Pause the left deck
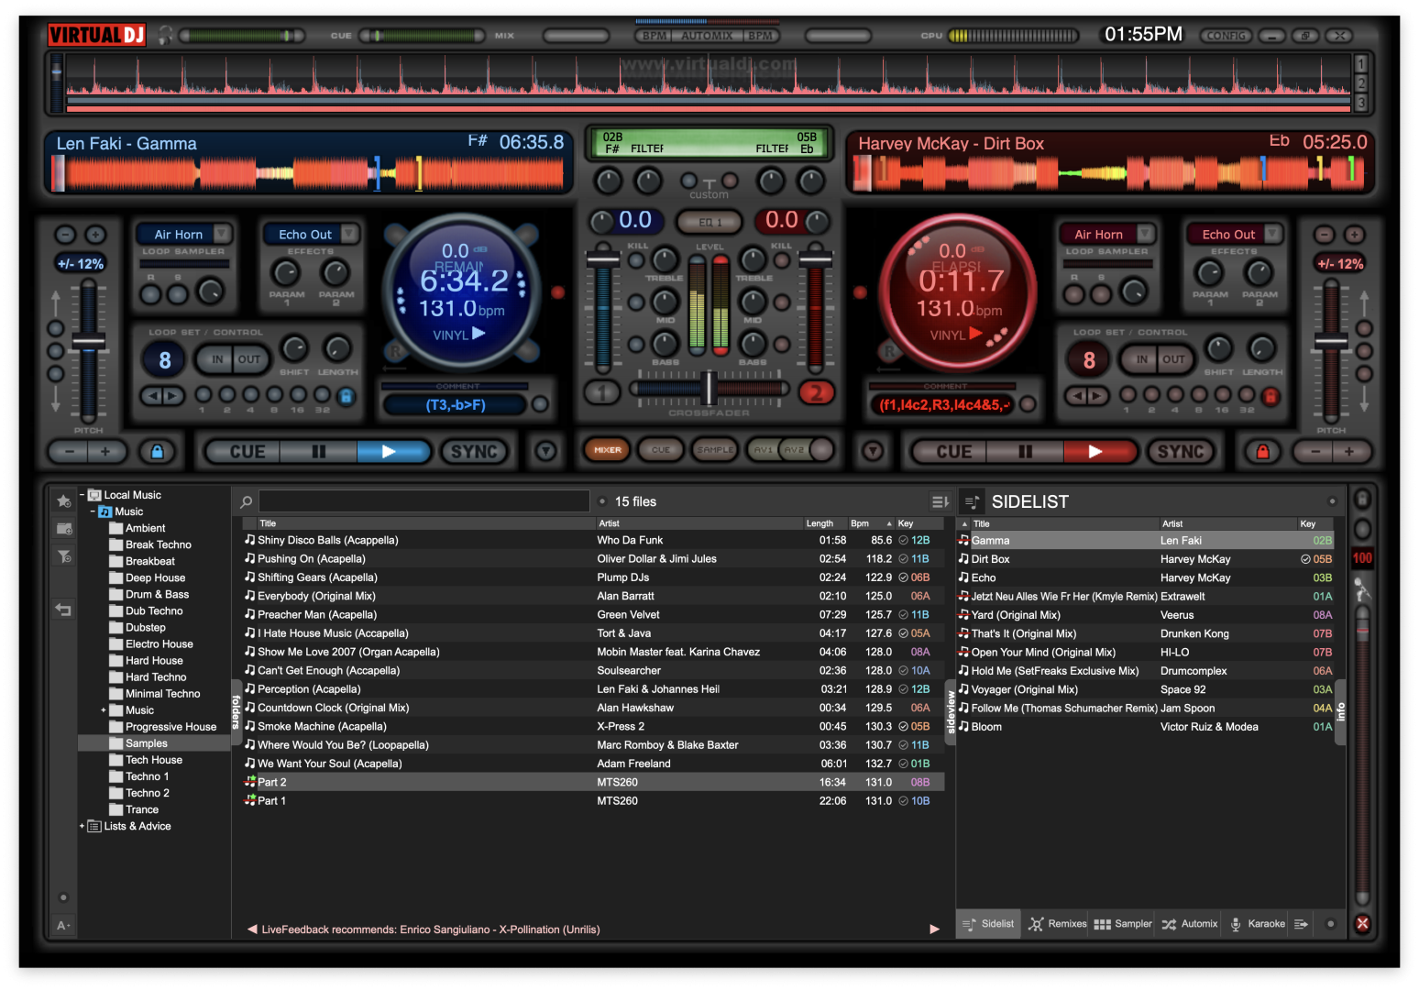1419x990 pixels. point(318,451)
